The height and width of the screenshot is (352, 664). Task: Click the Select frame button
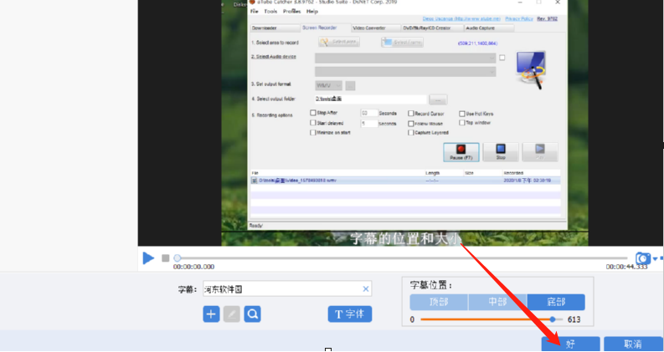coord(402,43)
